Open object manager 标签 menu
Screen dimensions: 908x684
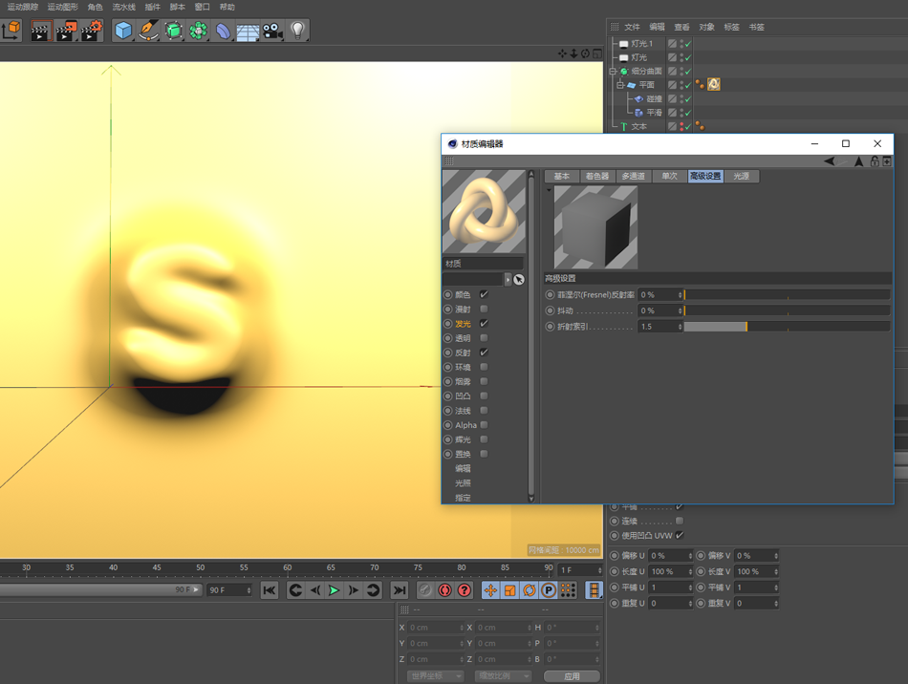pyautogui.click(x=731, y=27)
